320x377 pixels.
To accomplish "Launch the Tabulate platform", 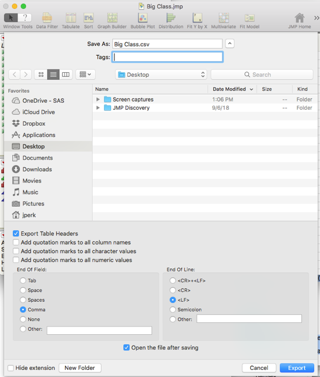I will (70, 21).
